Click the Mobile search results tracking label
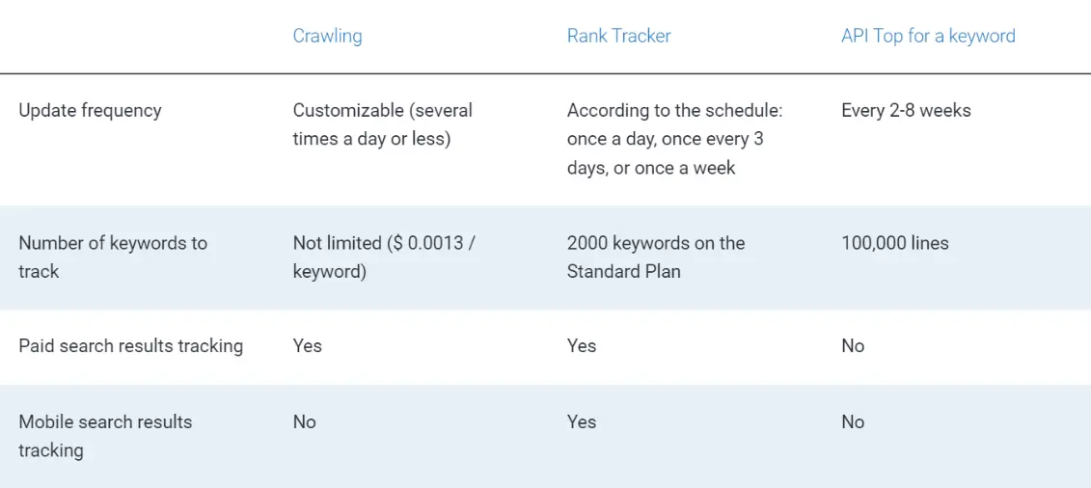Viewport: 1091px width, 488px height. [105, 436]
